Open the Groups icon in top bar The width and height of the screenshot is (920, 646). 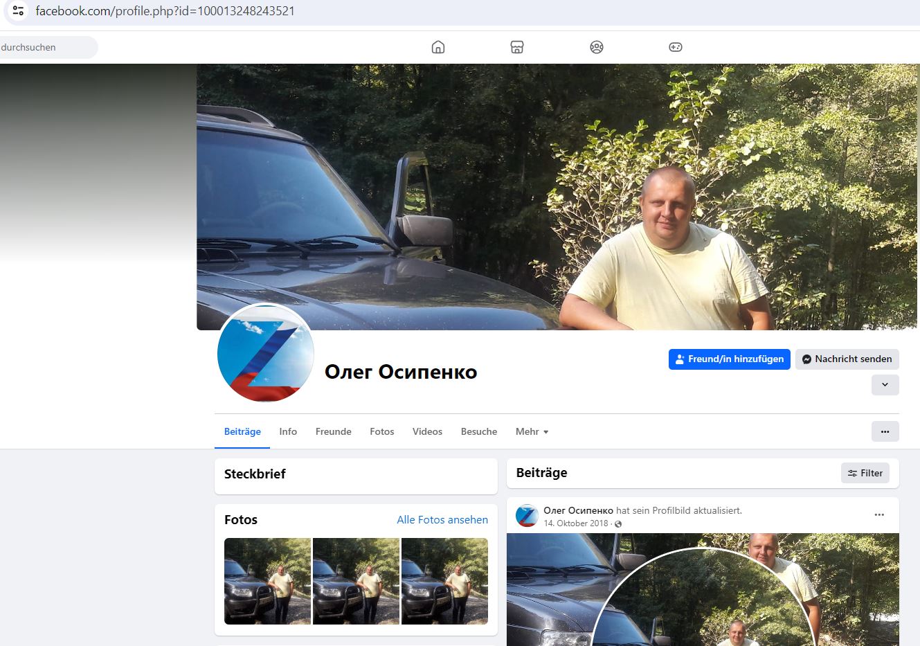pyautogui.click(x=597, y=47)
